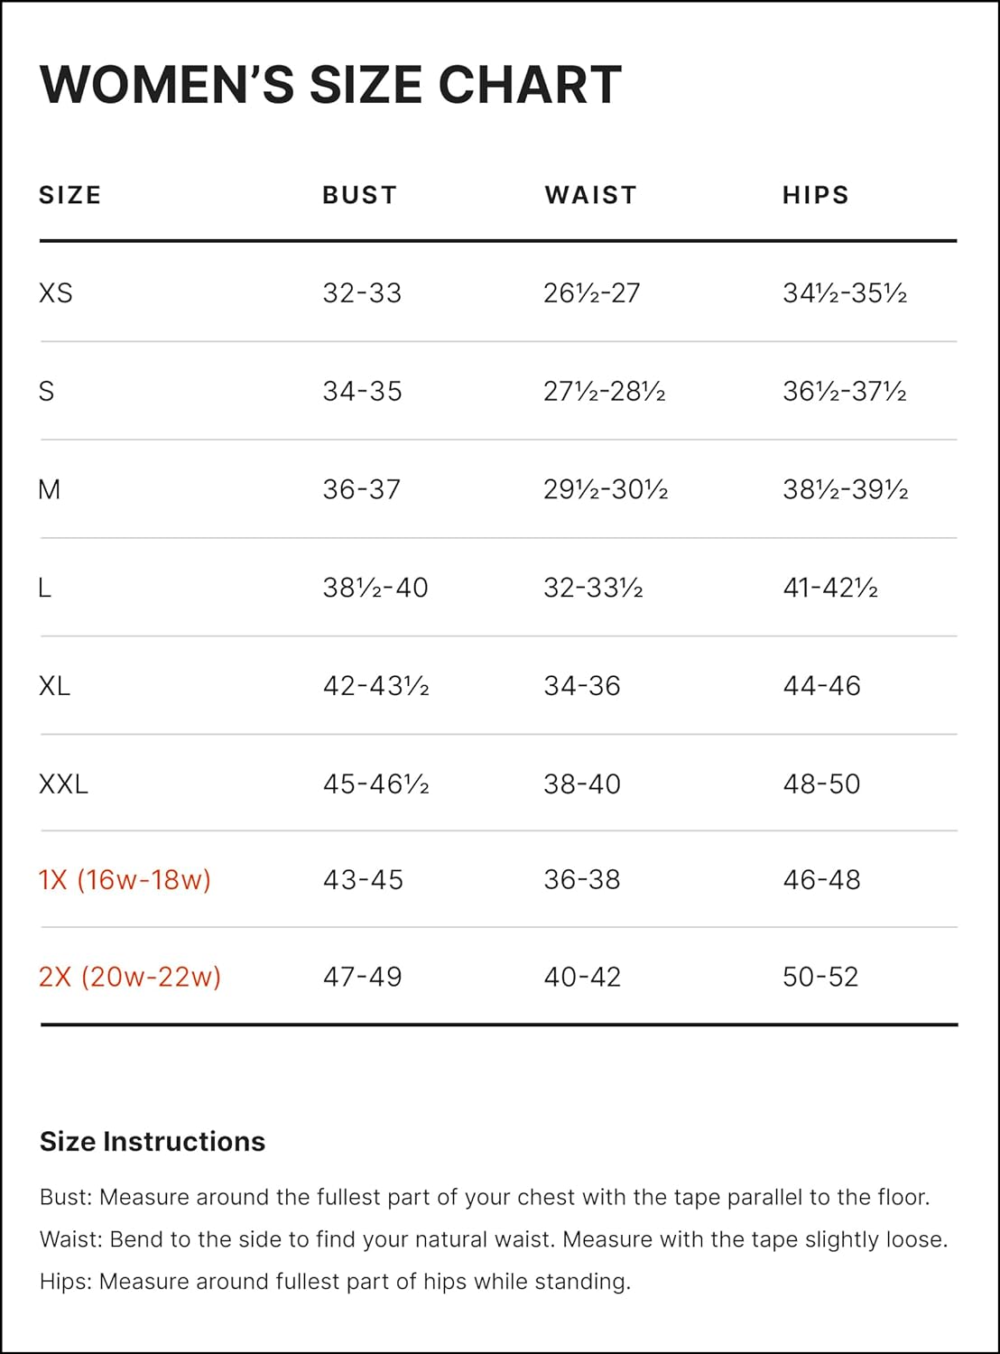Click hips value 50-52 for 2X
This screenshot has width=1000, height=1354.
[x=820, y=977]
